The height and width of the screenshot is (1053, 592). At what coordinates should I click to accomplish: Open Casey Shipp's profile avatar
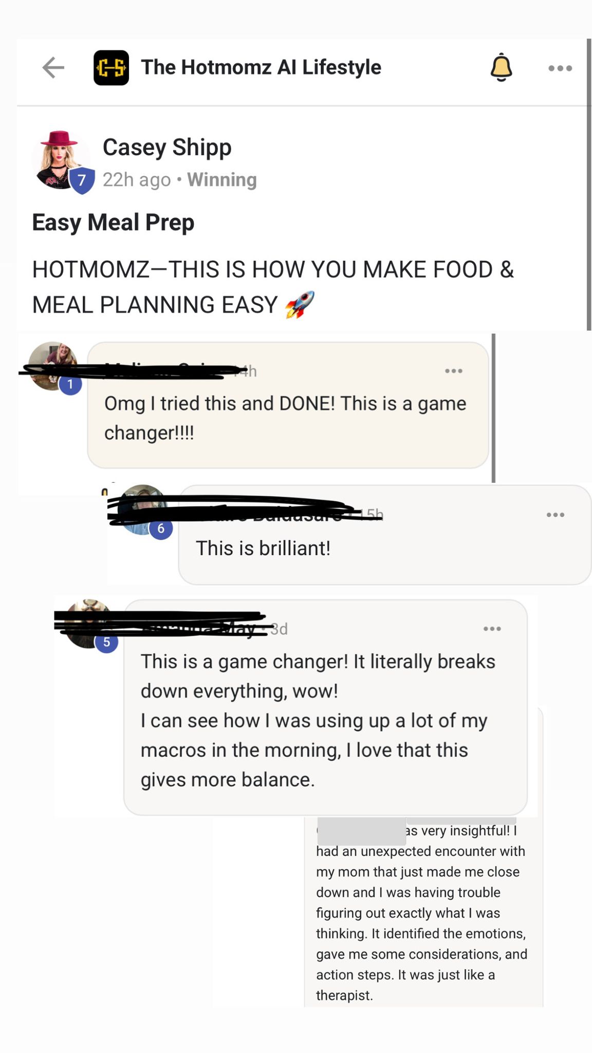pyautogui.click(x=60, y=159)
